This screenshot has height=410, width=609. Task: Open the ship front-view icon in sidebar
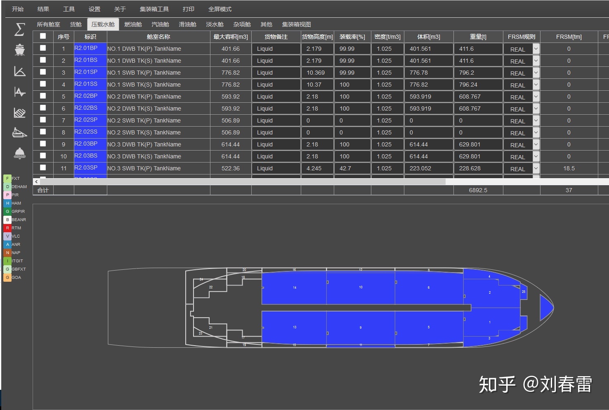19,50
